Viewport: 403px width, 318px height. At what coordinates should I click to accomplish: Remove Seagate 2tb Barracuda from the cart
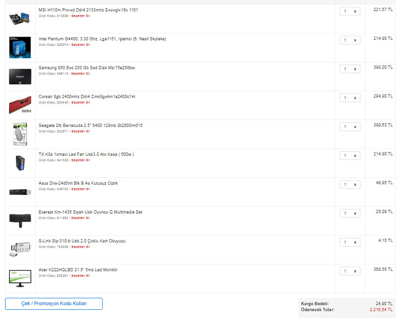coord(81,132)
